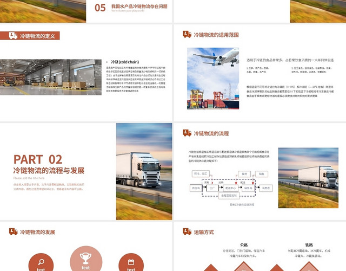
Task: Click truck icon beside 冷链物流的发展 heading
Action: pyautogui.click(x=13, y=231)
